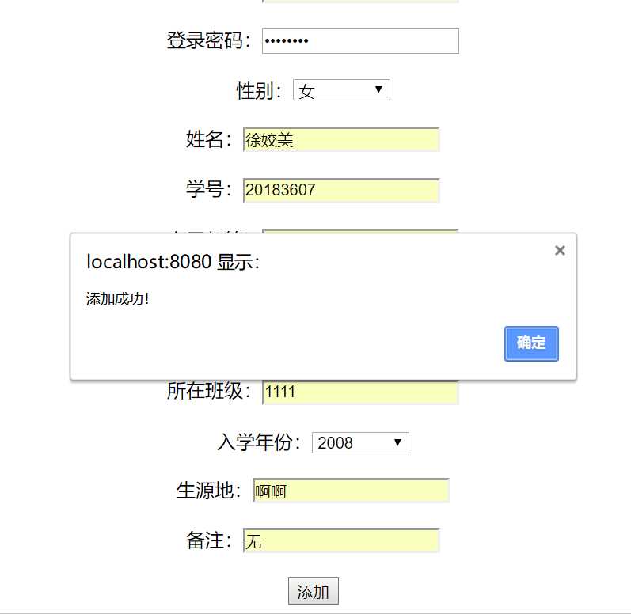
Task: Select the 学号 field with 20183607
Action: tap(341, 190)
